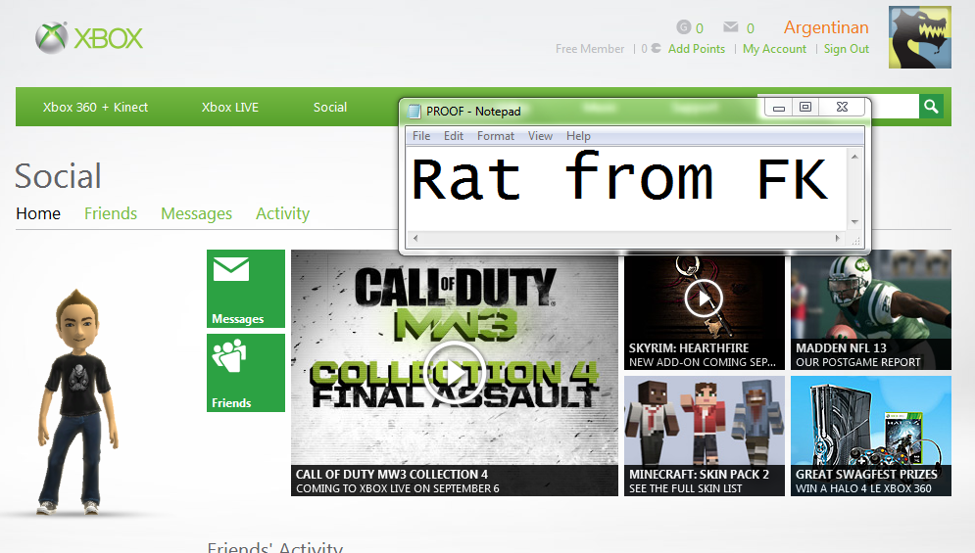Click the site search input field

(894, 107)
